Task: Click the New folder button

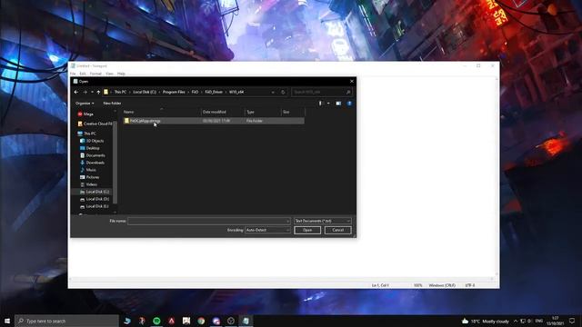Action: (x=112, y=103)
